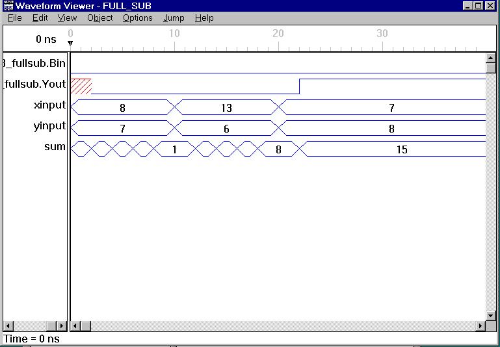This screenshot has width=500, height=347.
Task: Open the File menu
Action: point(14,18)
